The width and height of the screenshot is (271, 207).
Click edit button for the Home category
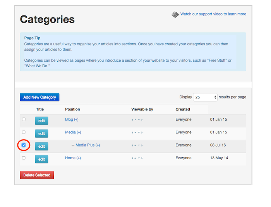tap(41, 159)
